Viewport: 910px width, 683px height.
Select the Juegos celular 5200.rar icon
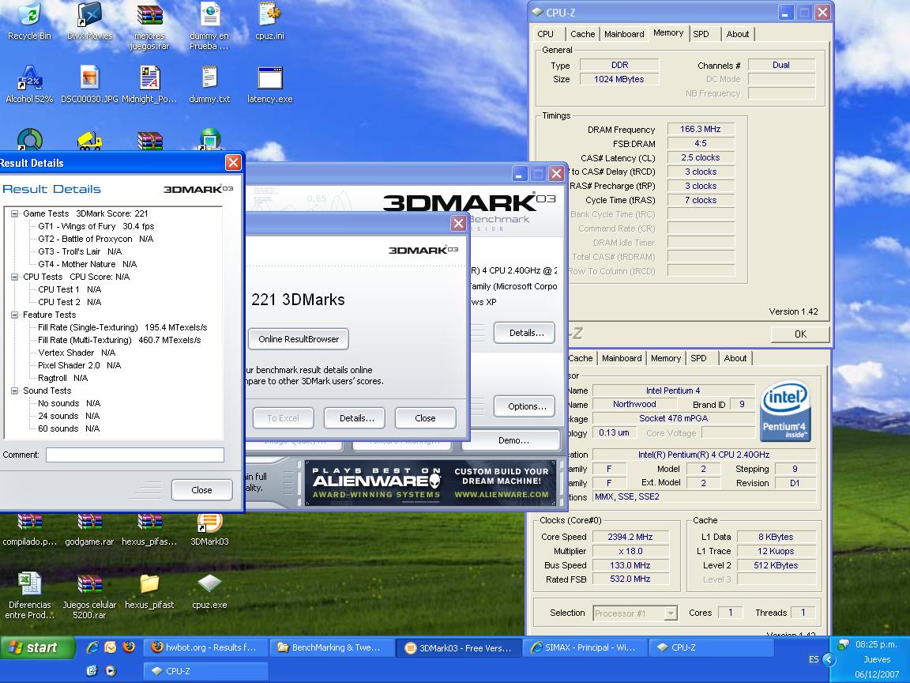pyautogui.click(x=89, y=595)
